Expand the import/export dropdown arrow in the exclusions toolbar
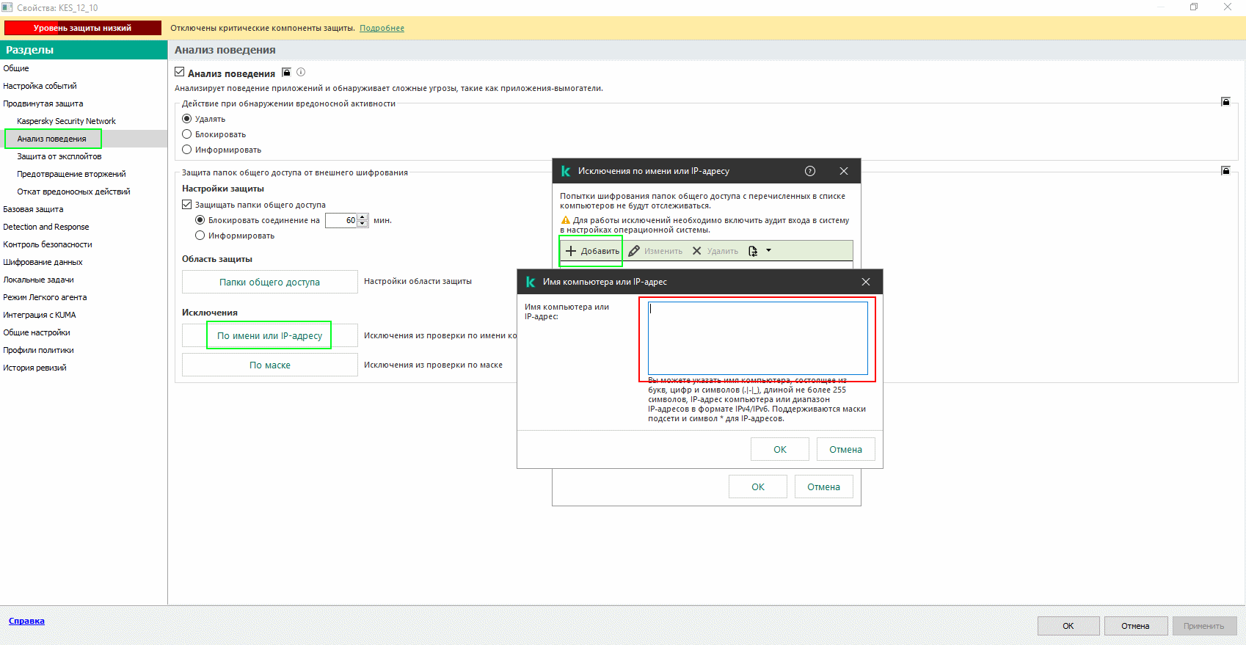Viewport: 1246px width, 645px height. (769, 250)
